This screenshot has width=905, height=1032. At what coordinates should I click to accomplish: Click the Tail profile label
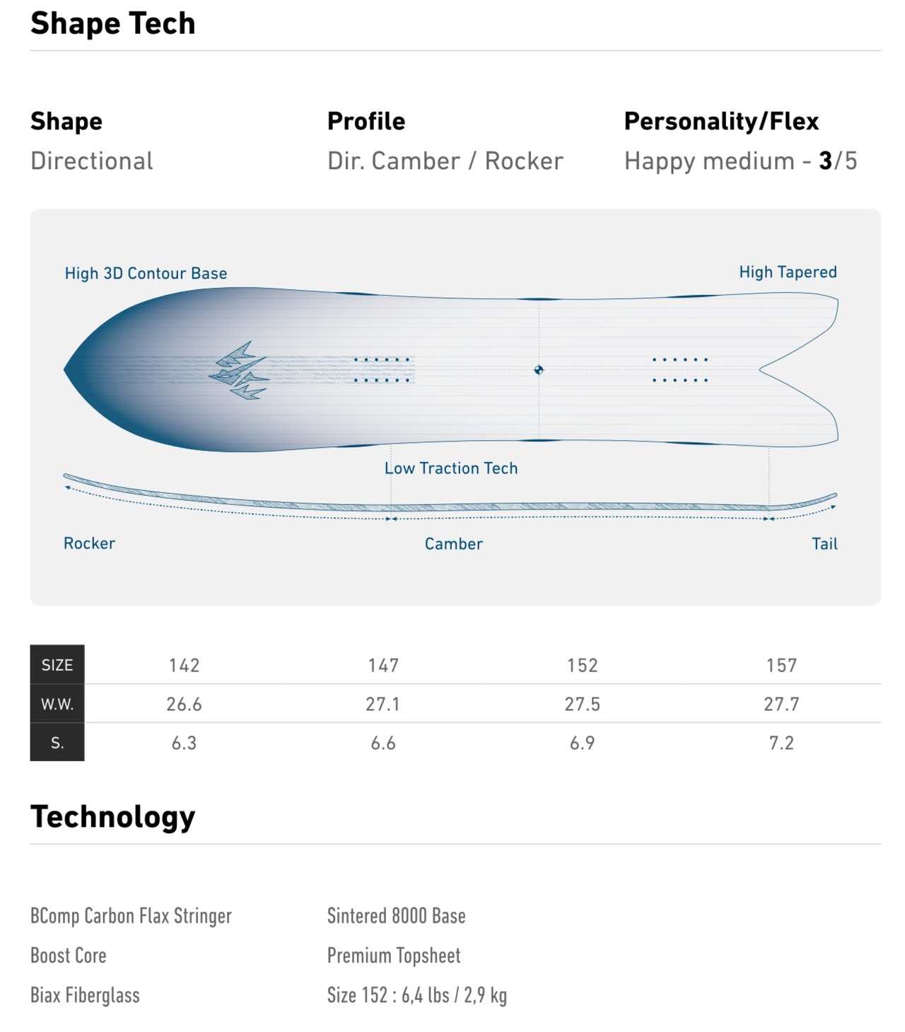pyautogui.click(x=824, y=544)
